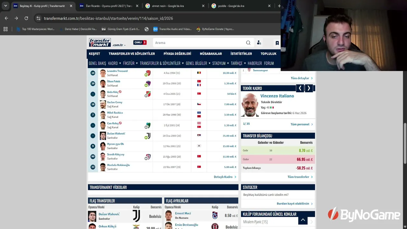Open TRANSFERLER VE SÖYLENTİLER main menu
Image resolution: width=407 pixels, height=229 pixels.
(x=132, y=54)
